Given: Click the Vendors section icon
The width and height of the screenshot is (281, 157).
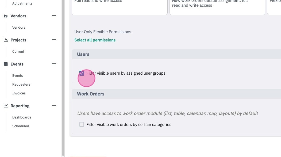Looking at the screenshot, I should [6, 16].
